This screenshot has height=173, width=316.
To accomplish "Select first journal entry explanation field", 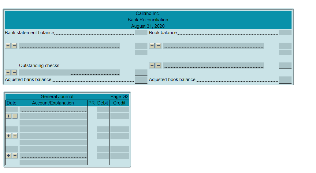I will [53, 123].
